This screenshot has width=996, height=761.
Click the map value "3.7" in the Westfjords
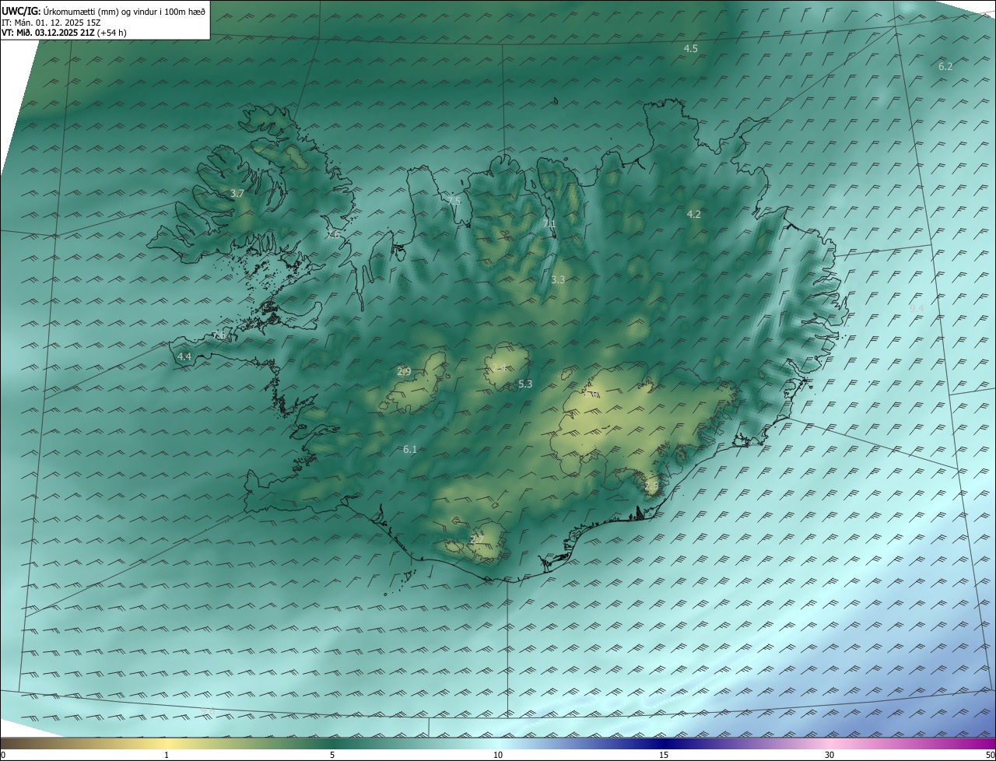coord(237,193)
